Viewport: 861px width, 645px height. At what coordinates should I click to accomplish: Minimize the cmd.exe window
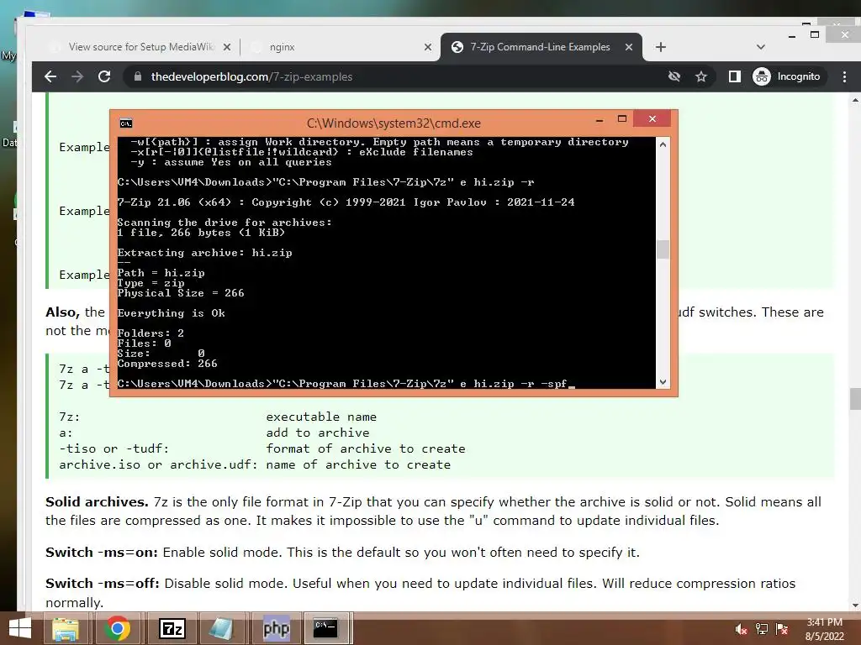click(x=600, y=119)
